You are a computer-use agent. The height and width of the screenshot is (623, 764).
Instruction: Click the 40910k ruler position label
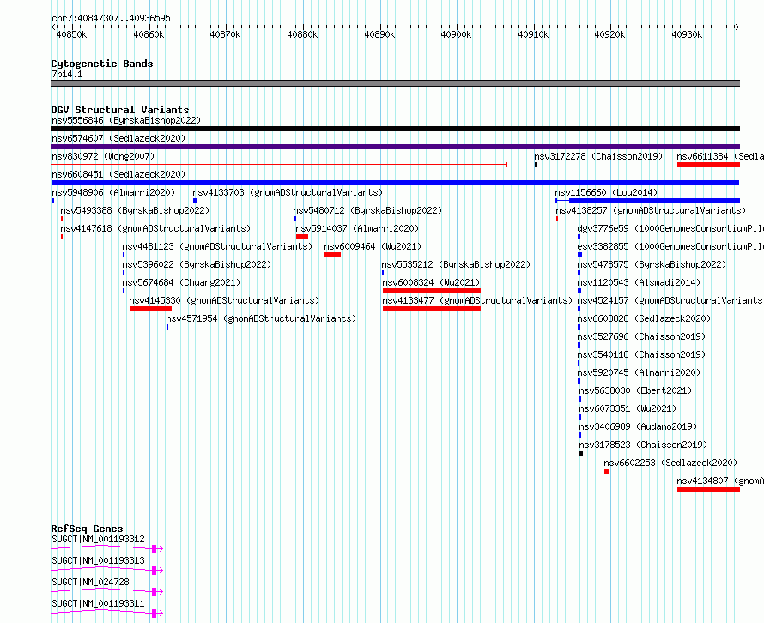[x=533, y=34]
